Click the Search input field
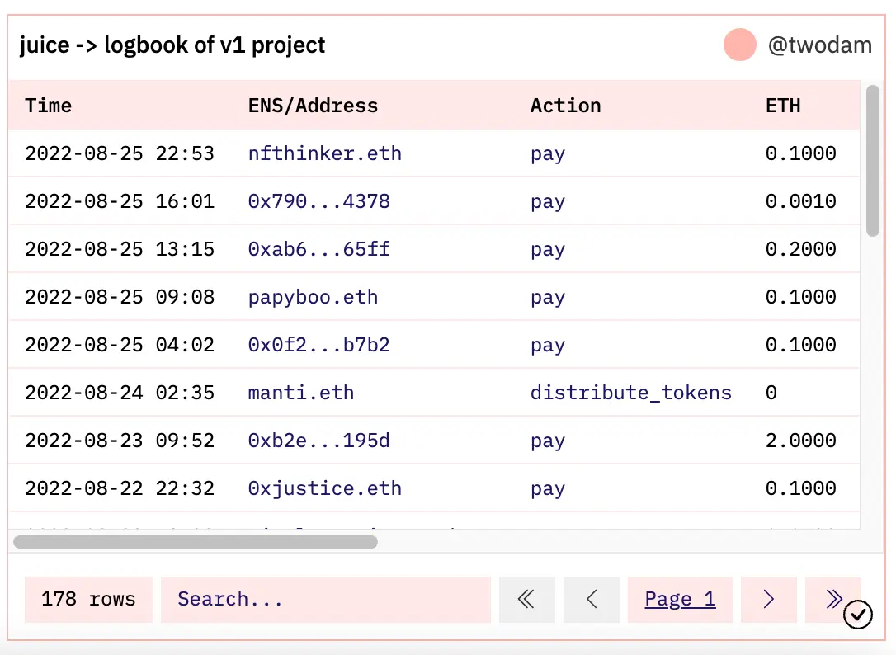Viewport: 896px width, 655px height. coord(325,599)
